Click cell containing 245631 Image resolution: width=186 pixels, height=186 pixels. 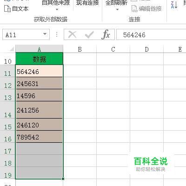(40, 83)
